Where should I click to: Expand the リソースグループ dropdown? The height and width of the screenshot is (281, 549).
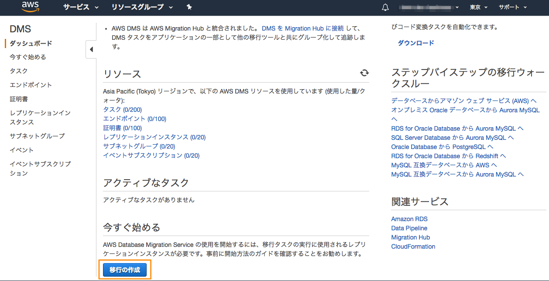pos(142,7)
